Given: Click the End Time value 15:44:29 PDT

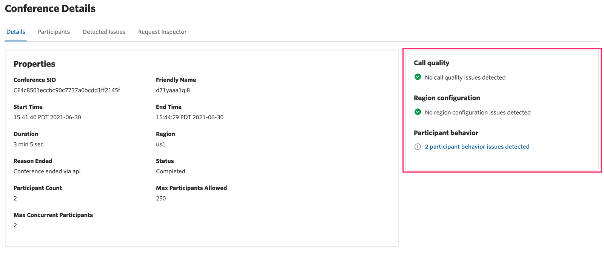Looking at the screenshot, I should coord(190,117).
